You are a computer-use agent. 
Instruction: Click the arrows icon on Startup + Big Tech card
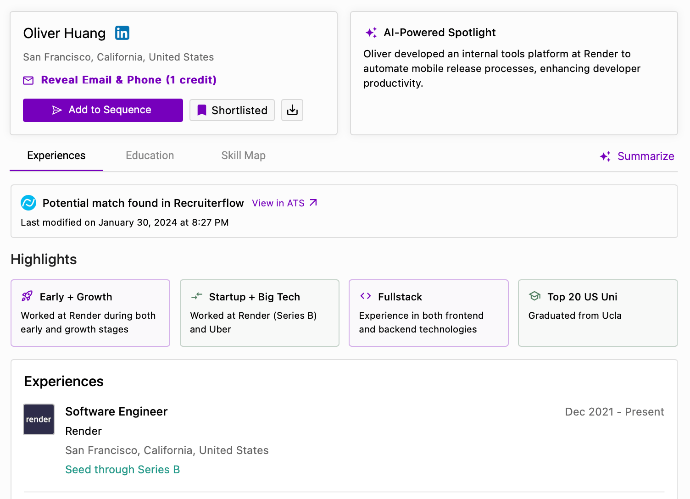[x=196, y=296]
